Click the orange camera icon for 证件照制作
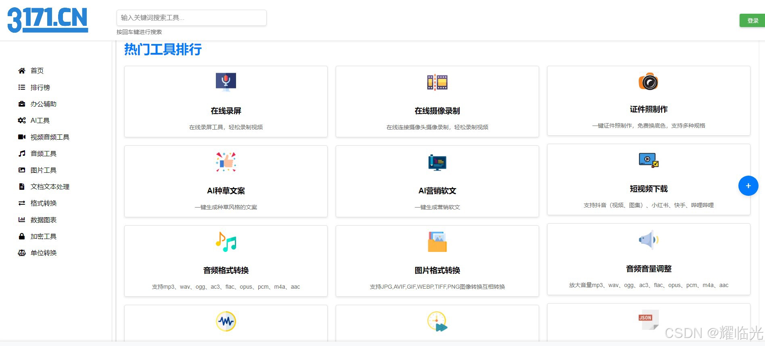Screen dimensions: 765x346 tap(648, 82)
